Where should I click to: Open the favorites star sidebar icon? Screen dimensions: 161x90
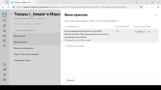click(x=5, y=74)
